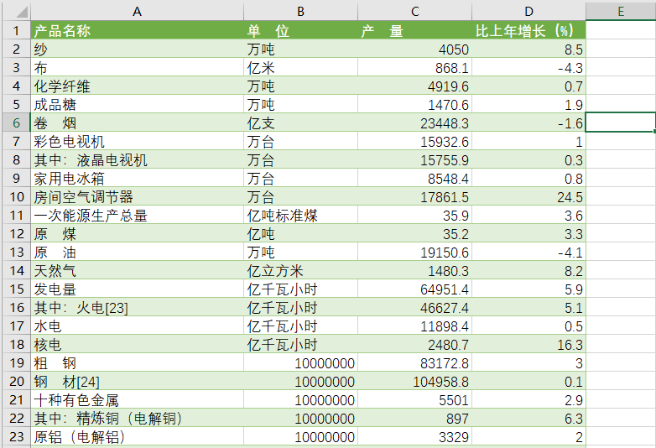This screenshot has width=656, height=448.
Task: Select the cell containing 彩色电视机
Action: click(x=138, y=142)
